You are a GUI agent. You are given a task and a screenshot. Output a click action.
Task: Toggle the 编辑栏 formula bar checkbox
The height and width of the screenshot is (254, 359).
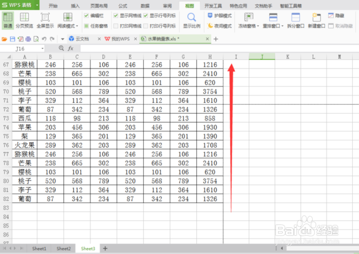pos(87,16)
